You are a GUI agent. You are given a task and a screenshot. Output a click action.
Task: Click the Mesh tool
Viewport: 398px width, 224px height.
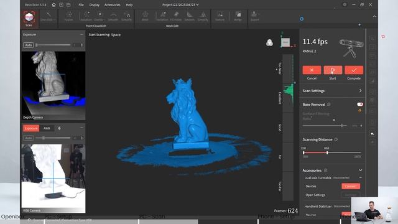[x=145, y=17]
